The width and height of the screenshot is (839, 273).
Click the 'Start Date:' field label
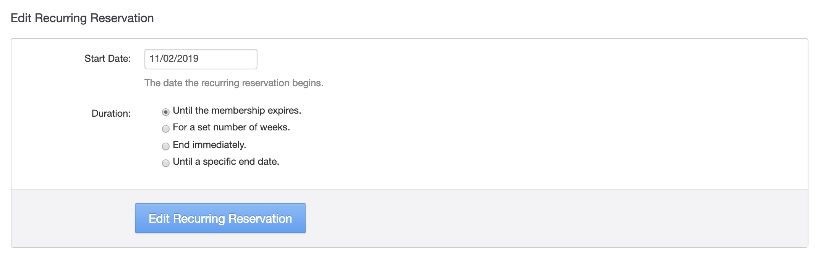click(107, 59)
